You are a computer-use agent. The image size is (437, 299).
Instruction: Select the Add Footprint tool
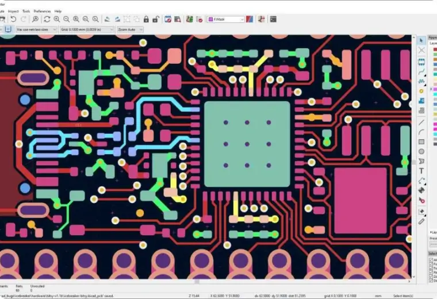point(421,62)
